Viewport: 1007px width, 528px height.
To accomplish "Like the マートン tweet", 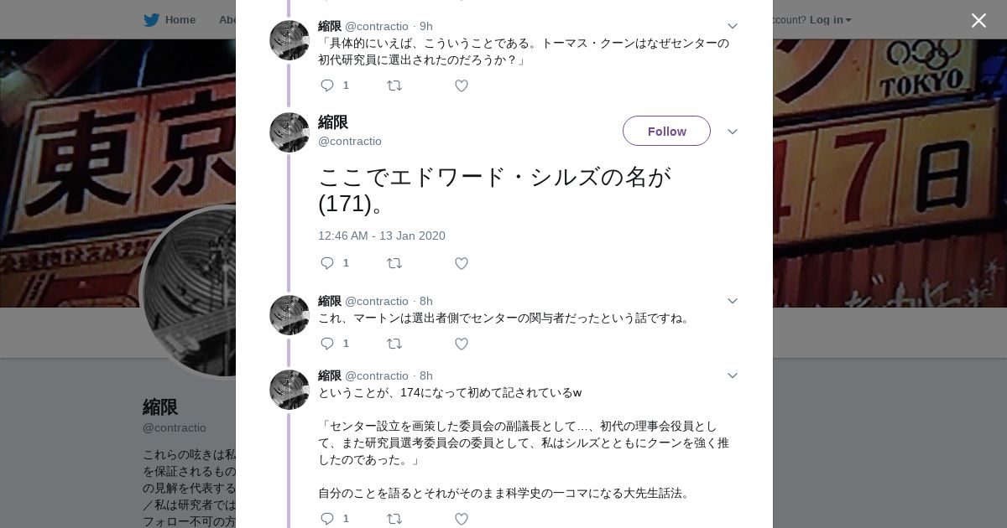I will (x=461, y=344).
